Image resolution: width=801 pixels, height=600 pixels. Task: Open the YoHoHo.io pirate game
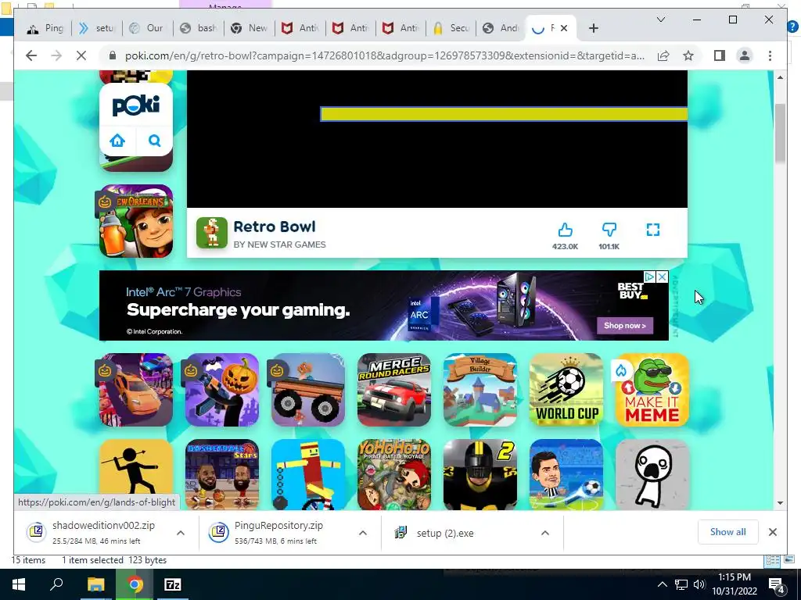tap(394, 474)
